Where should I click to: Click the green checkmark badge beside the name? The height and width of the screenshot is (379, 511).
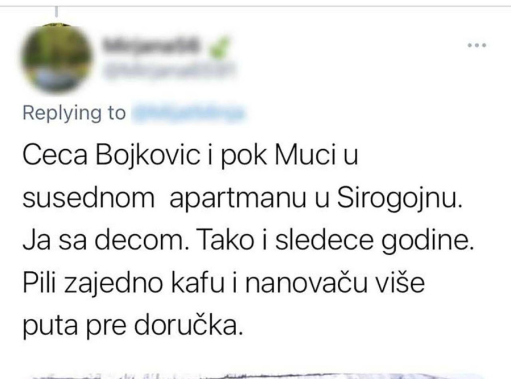tap(220, 48)
